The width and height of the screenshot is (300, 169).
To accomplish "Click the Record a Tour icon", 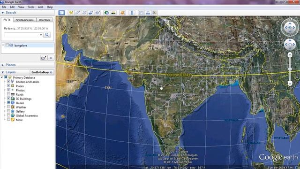I will tap(97, 13).
